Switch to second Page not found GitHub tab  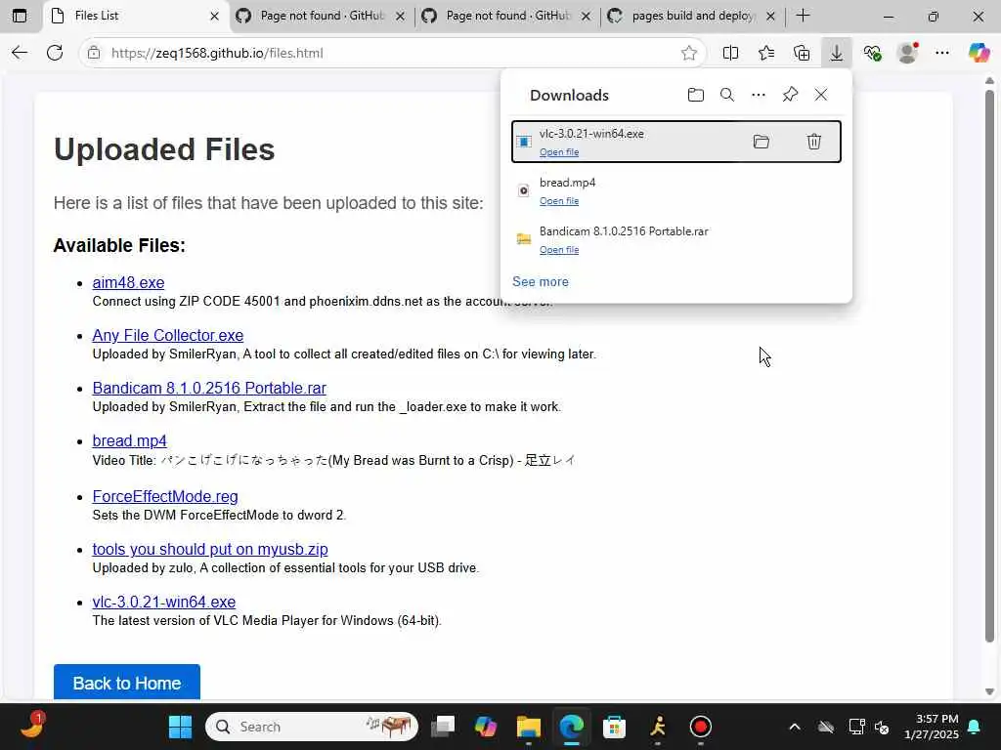507,16
